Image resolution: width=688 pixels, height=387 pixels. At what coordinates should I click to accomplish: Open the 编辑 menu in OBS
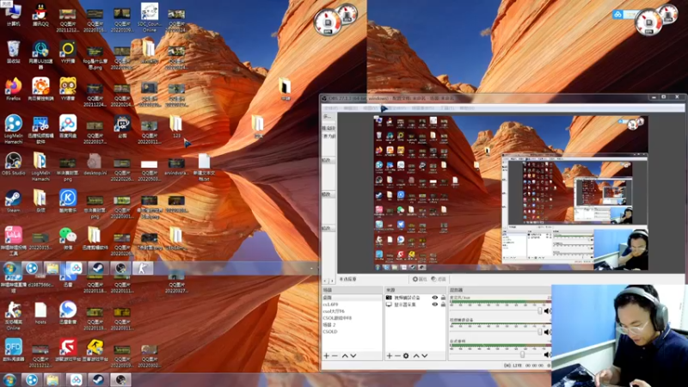[350, 108]
